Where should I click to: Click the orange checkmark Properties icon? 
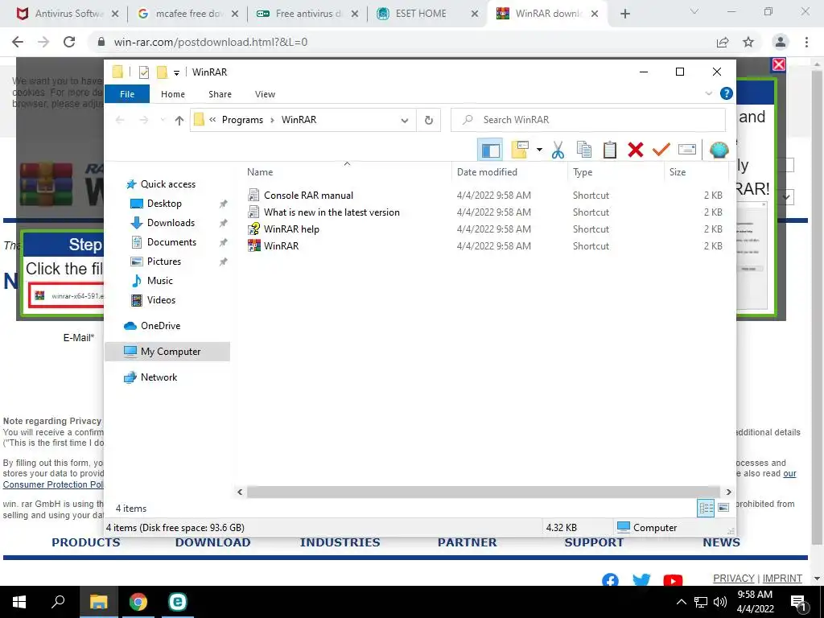pyautogui.click(x=661, y=150)
